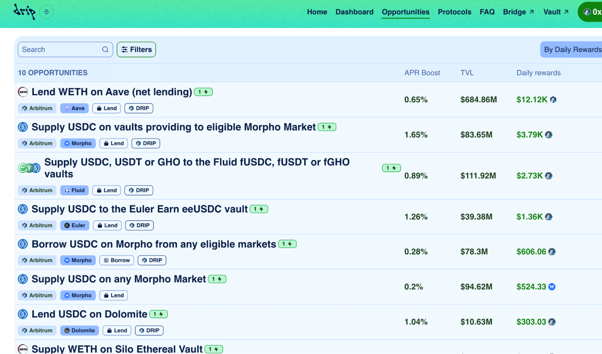This screenshot has width=602, height=354.
Task: Click the boost badge on Euler Earn row
Action: pos(259,209)
